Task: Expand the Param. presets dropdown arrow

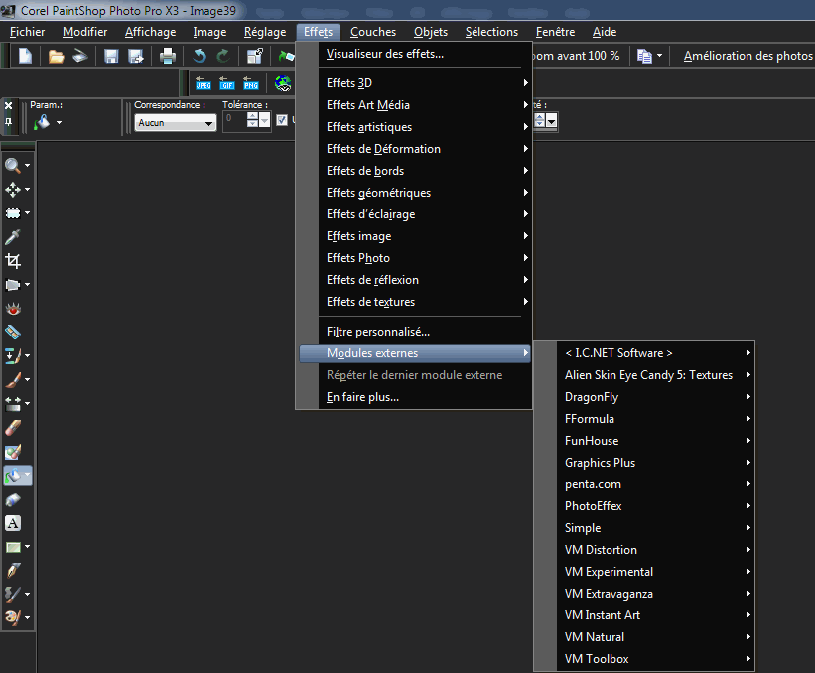Action: [x=59, y=123]
